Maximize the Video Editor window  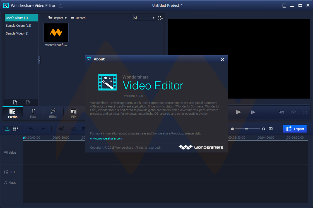tap(300, 5)
